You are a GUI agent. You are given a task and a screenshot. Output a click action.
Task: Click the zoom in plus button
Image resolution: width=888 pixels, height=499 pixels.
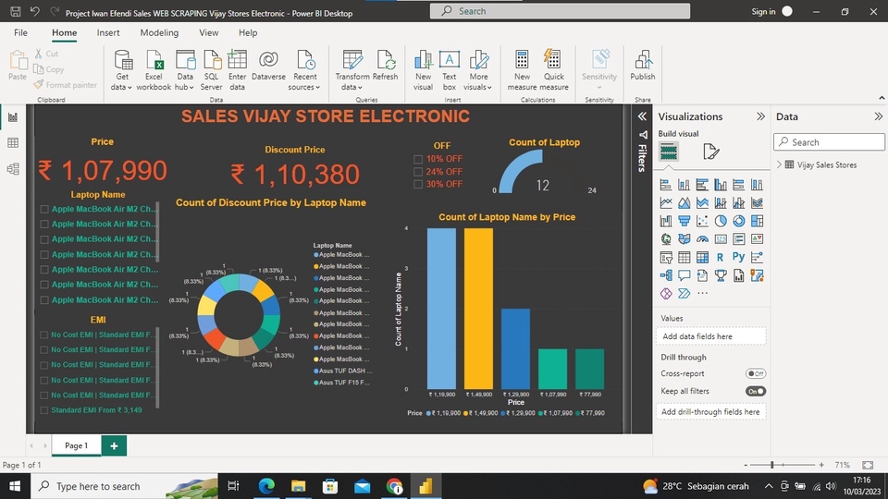click(821, 465)
